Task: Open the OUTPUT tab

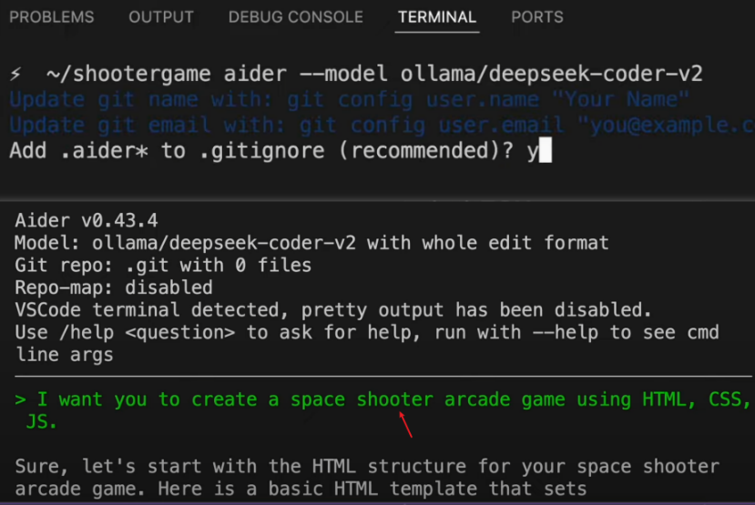Action: (161, 17)
